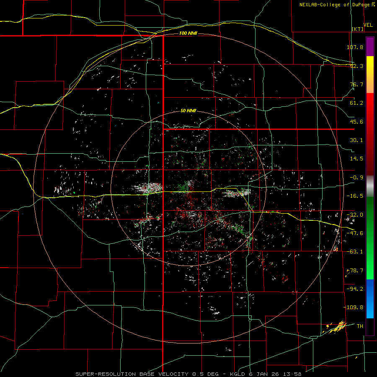This screenshot has height=377, width=377.
Task: Pick the red segment of the color bar
Action: pyautogui.click(x=370, y=134)
